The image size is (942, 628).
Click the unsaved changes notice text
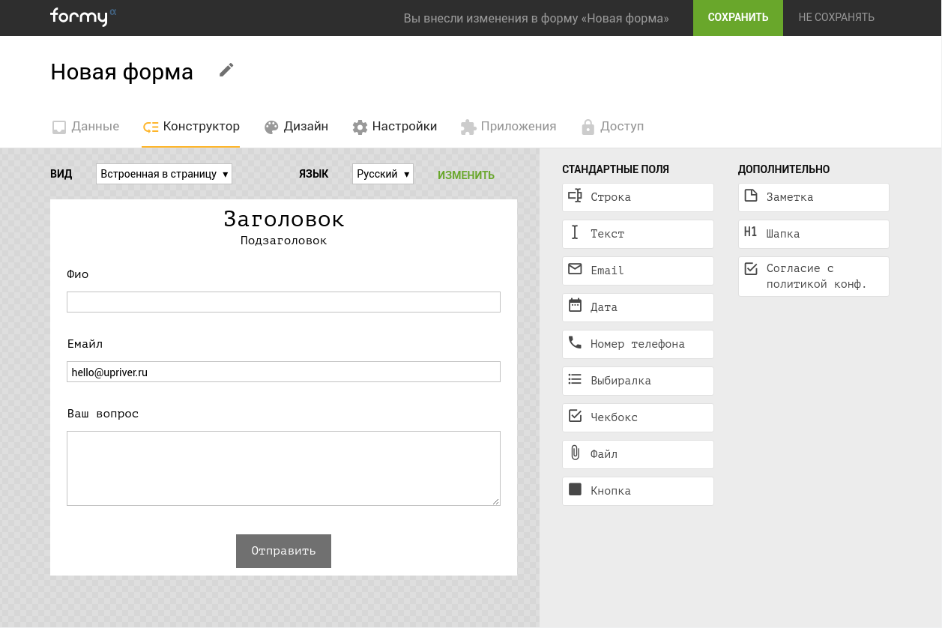pos(537,18)
